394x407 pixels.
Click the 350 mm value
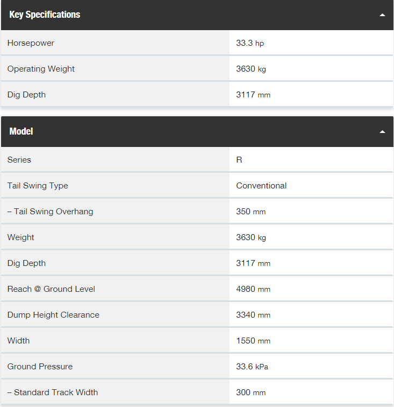point(250,212)
